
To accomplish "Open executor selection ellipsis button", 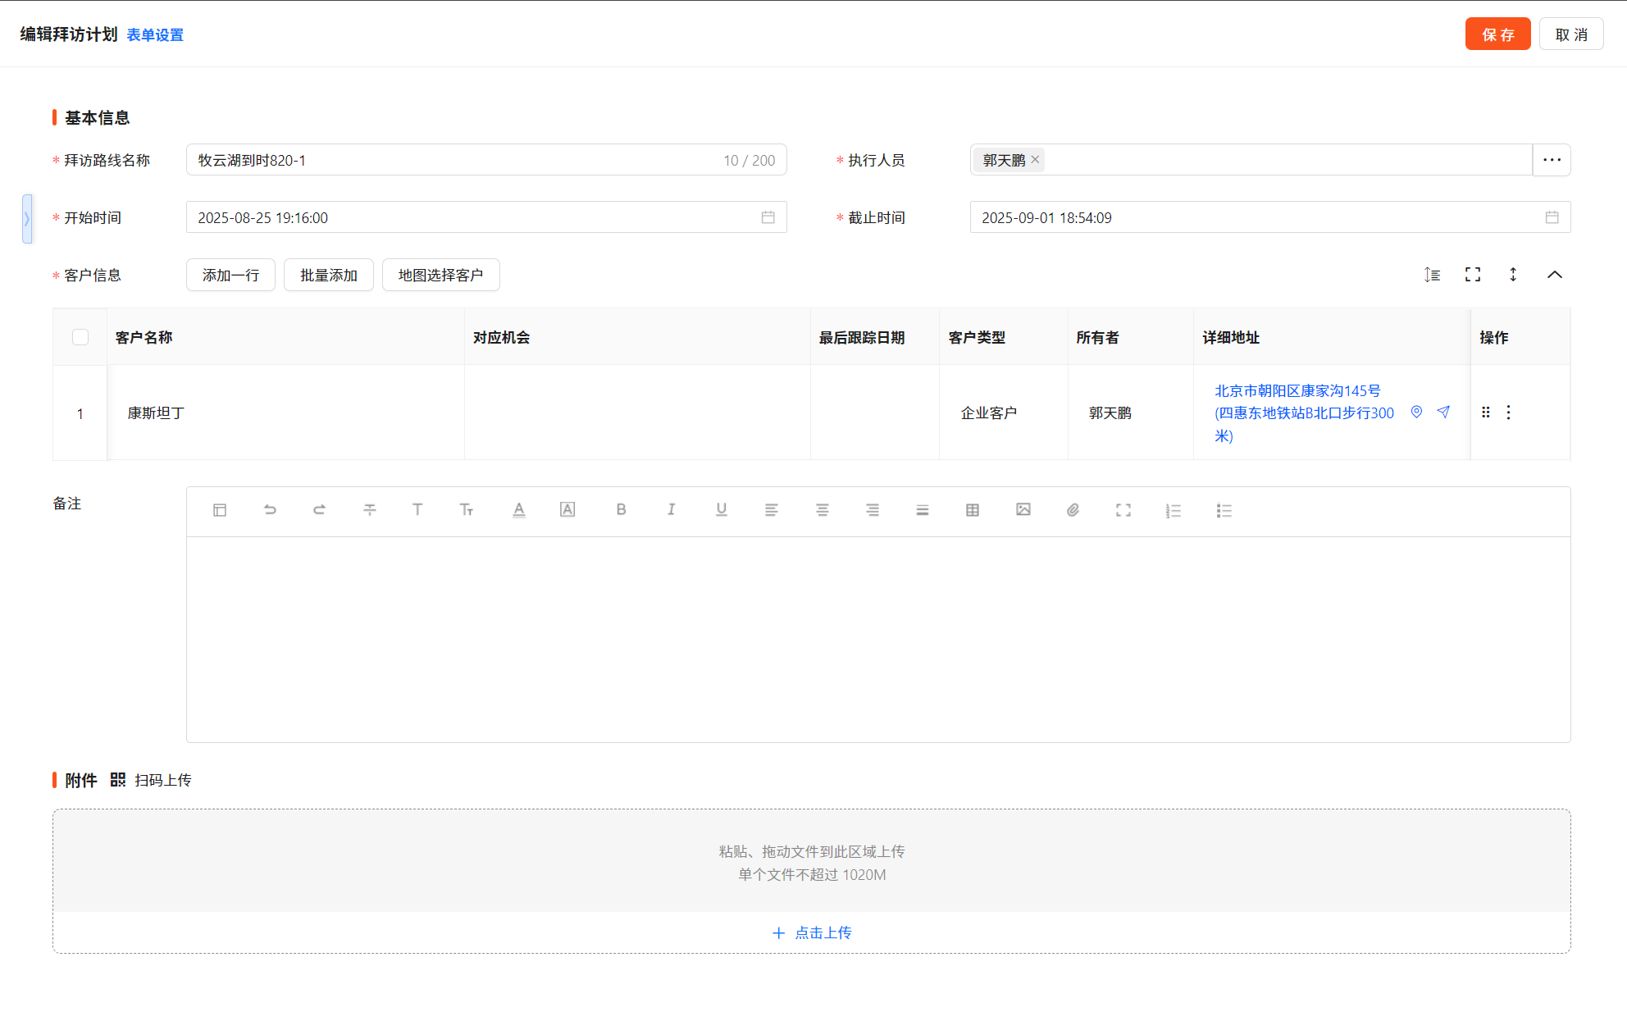I will tap(1552, 160).
